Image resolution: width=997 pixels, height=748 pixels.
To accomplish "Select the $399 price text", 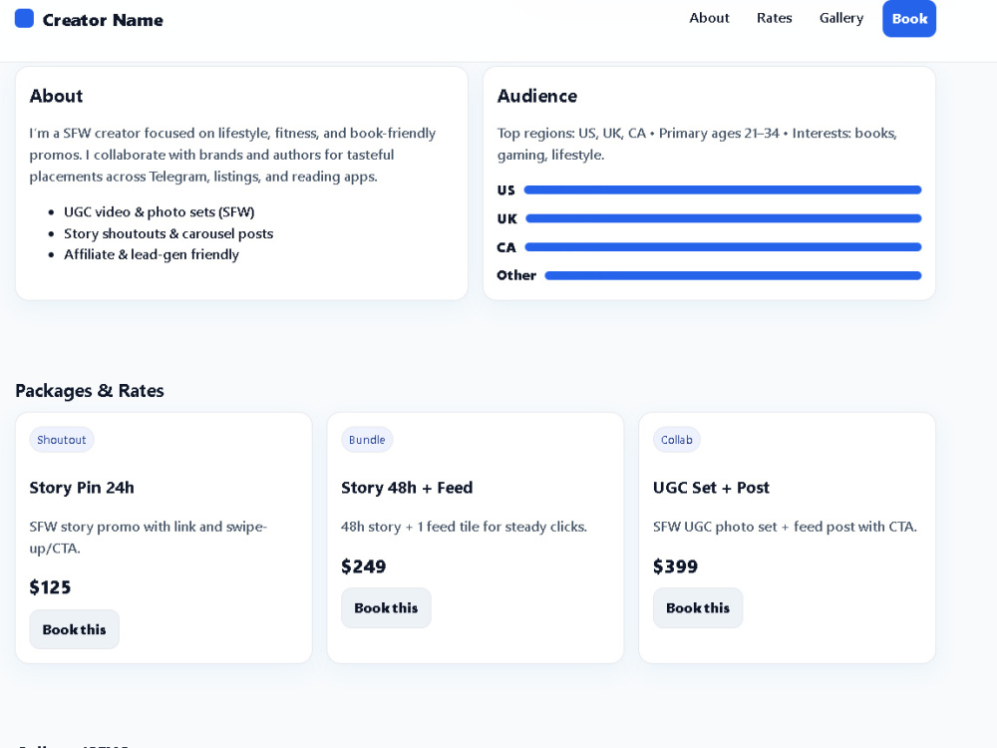I will pos(675,566).
